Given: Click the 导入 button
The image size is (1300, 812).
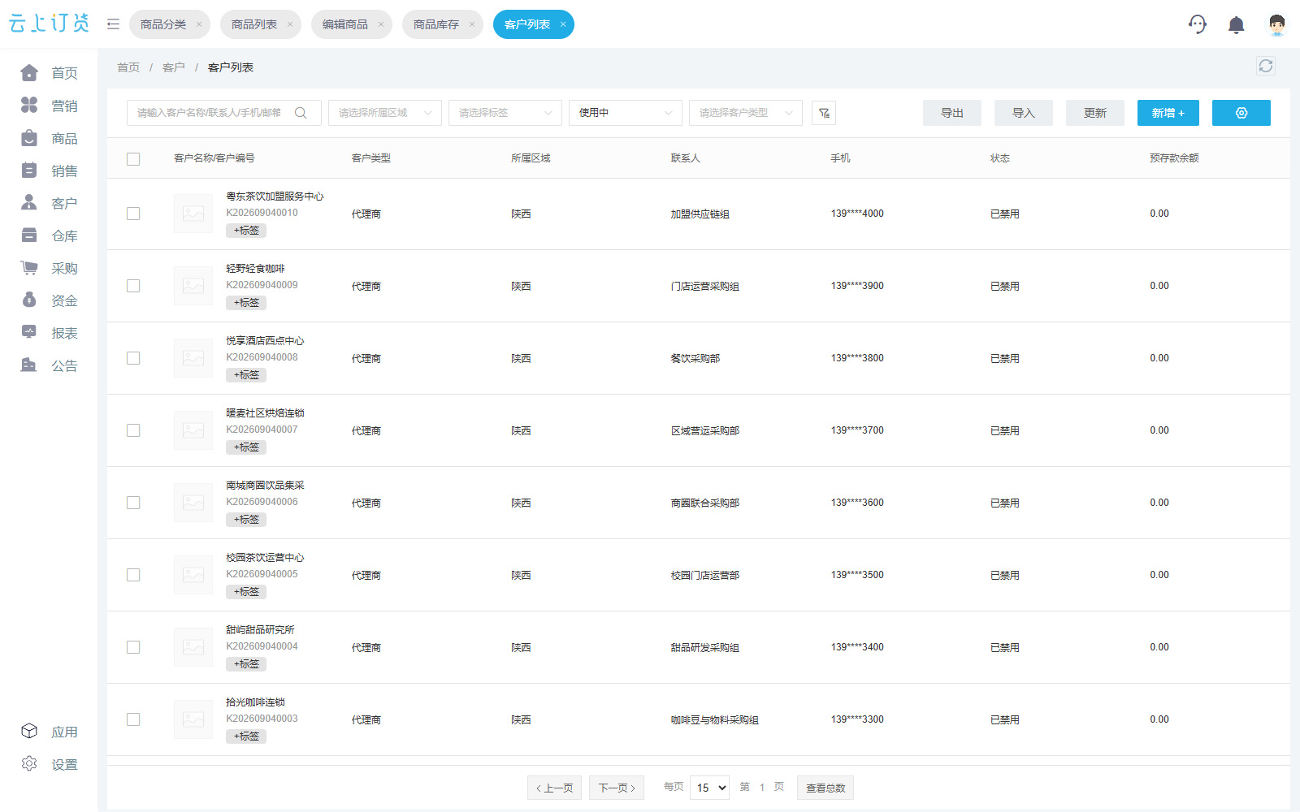Looking at the screenshot, I should coord(1024,113).
